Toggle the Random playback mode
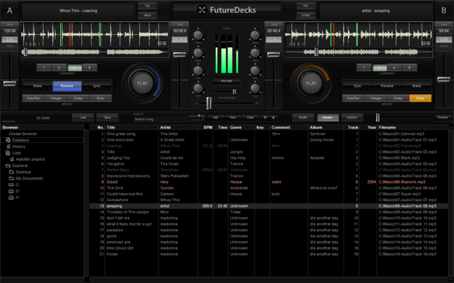The image size is (454, 283). (x=328, y=117)
